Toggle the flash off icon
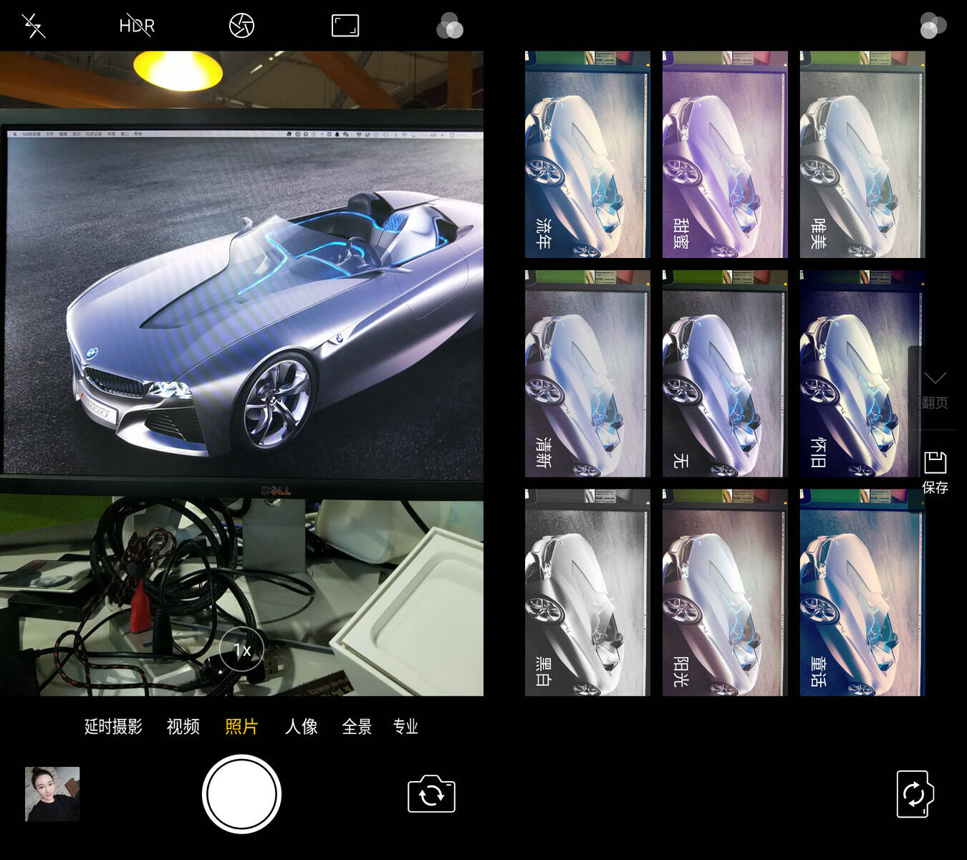Image resolution: width=967 pixels, height=860 pixels. click(x=34, y=27)
